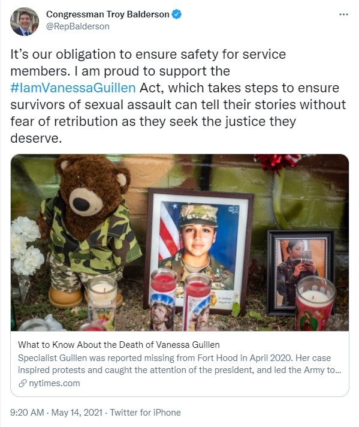Click the article description about Specialist Guillen
The width and height of the screenshot is (359, 427).
pos(179,364)
